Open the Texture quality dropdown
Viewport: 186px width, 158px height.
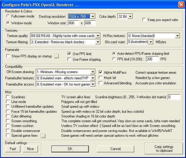click(65, 36)
